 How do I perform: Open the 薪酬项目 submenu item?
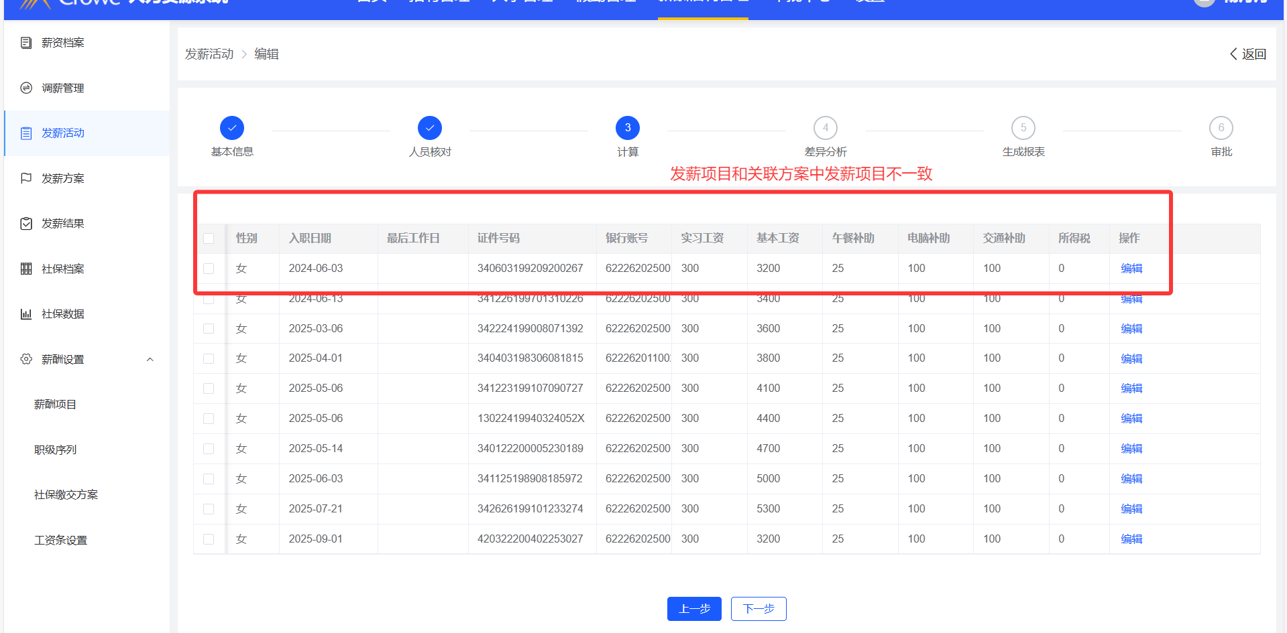coord(55,405)
